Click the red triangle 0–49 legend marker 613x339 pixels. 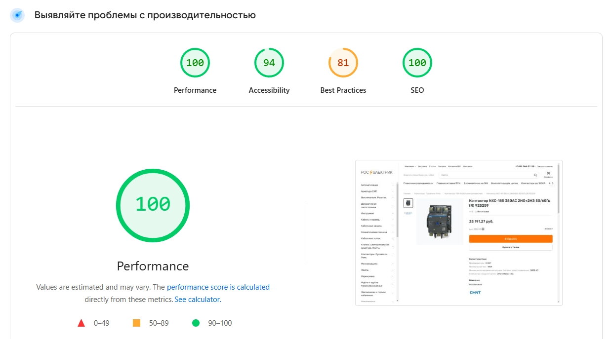point(82,323)
